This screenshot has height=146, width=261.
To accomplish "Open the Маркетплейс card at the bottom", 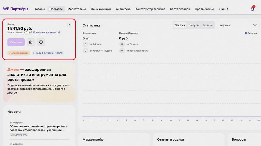I will click(93, 140).
